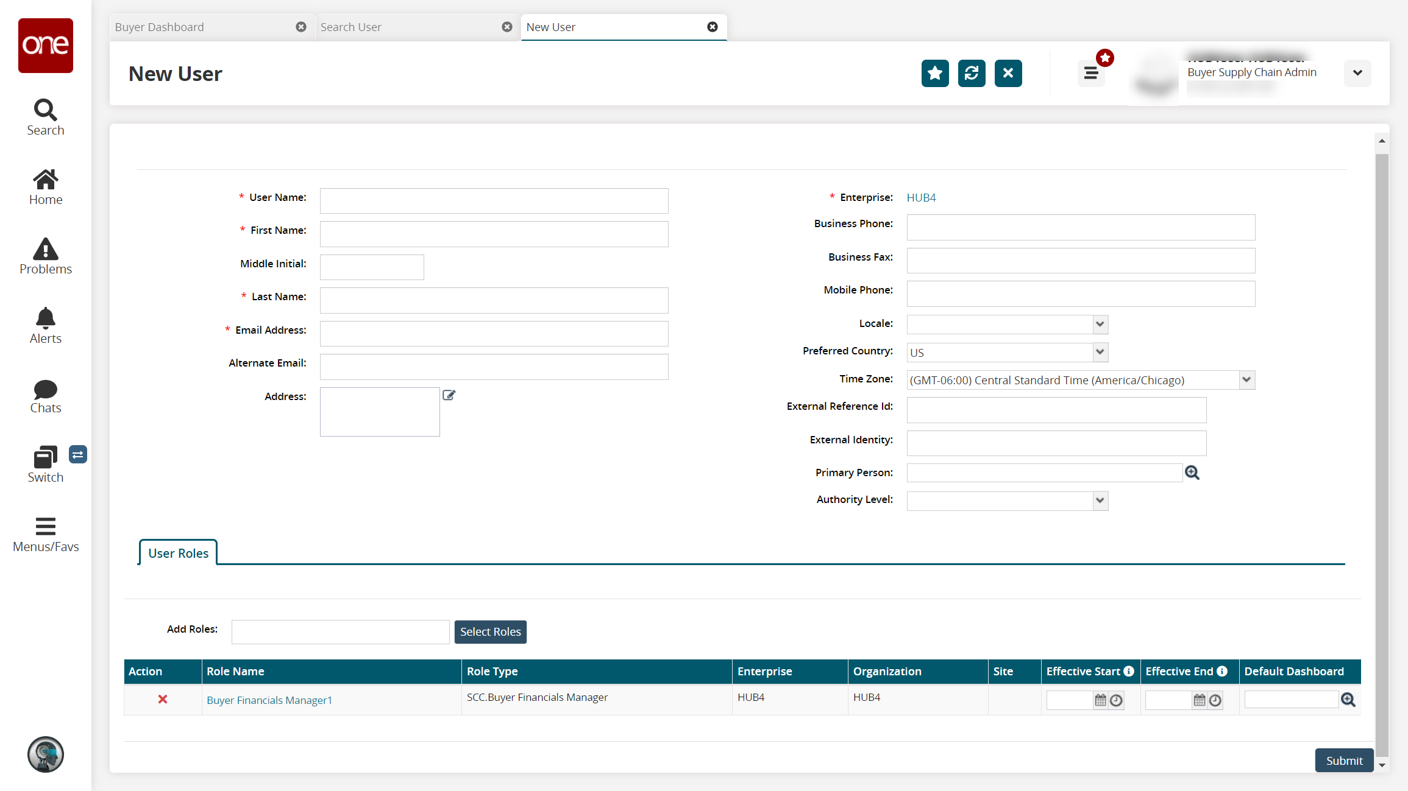Switch to the Search User tab

click(x=351, y=27)
